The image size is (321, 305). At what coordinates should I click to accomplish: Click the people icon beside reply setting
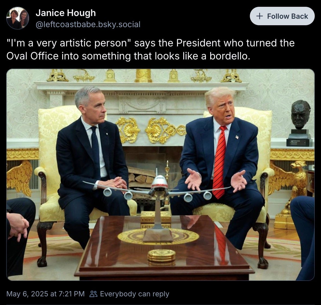(93, 294)
